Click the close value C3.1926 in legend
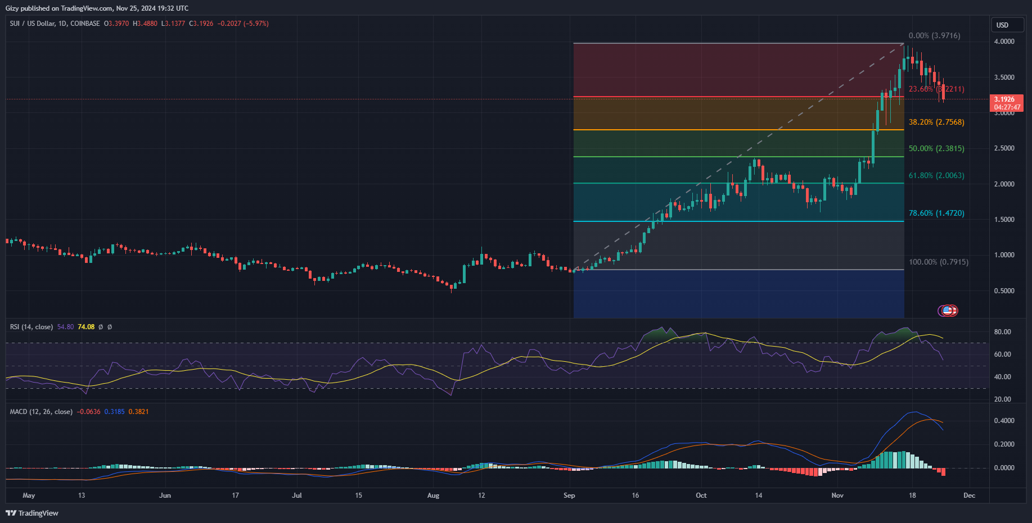1032x523 pixels. point(201,24)
